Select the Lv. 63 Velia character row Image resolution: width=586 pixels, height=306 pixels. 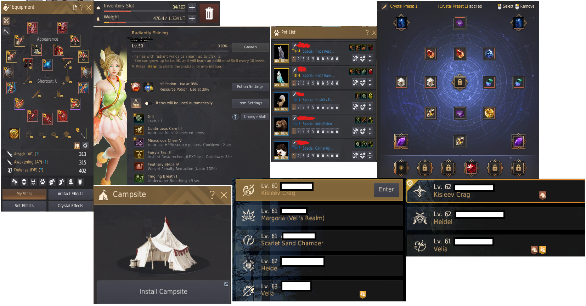319,290
